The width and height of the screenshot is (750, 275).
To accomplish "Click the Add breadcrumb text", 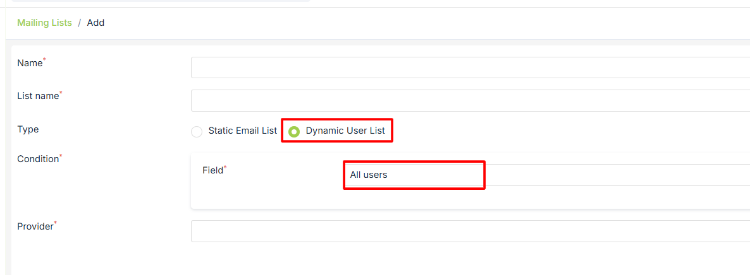I will [95, 23].
